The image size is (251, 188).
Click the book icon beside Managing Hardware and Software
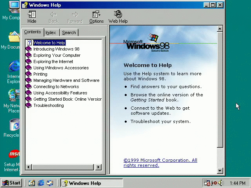(x=29, y=80)
